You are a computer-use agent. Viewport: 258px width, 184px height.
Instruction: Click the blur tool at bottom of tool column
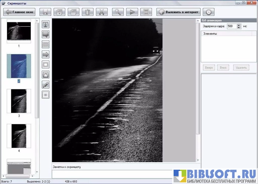(46, 95)
